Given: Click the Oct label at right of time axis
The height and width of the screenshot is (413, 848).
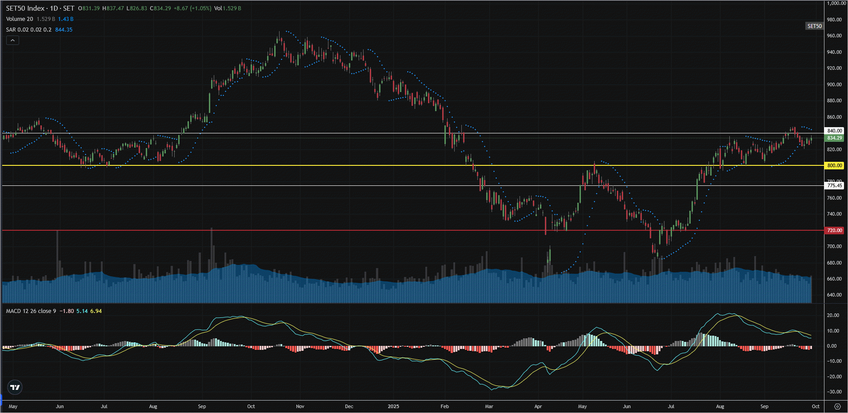Looking at the screenshot, I should 816,406.
